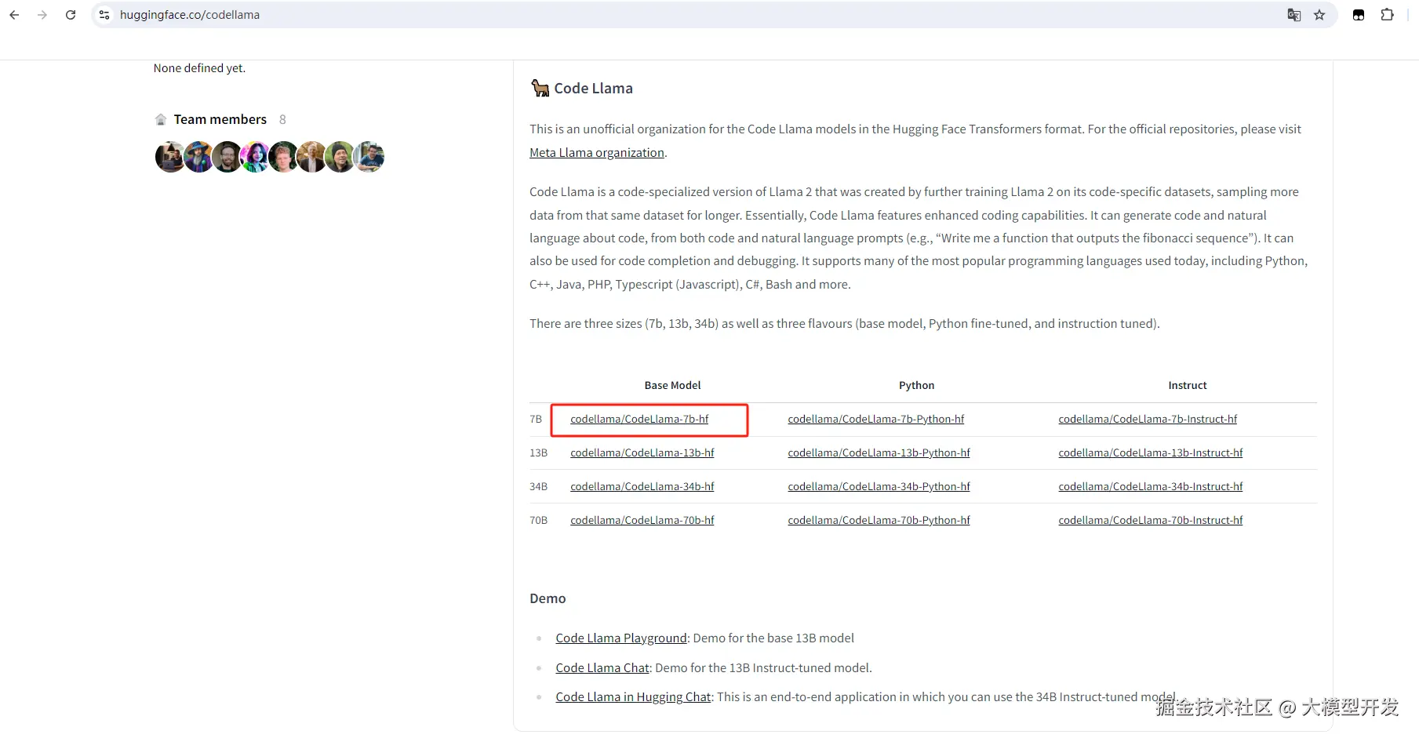Open codellama/CodeLlama-34b-Instruct-hf link
This screenshot has height=738, width=1419.
pyautogui.click(x=1151, y=487)
